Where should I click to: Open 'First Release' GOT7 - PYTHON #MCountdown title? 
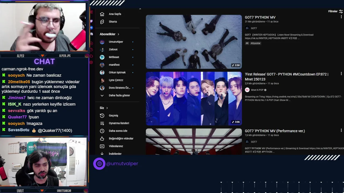[x=286, y=77]
